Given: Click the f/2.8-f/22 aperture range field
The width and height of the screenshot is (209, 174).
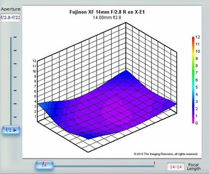Looking at the screenshot, I should click(10, 18).
